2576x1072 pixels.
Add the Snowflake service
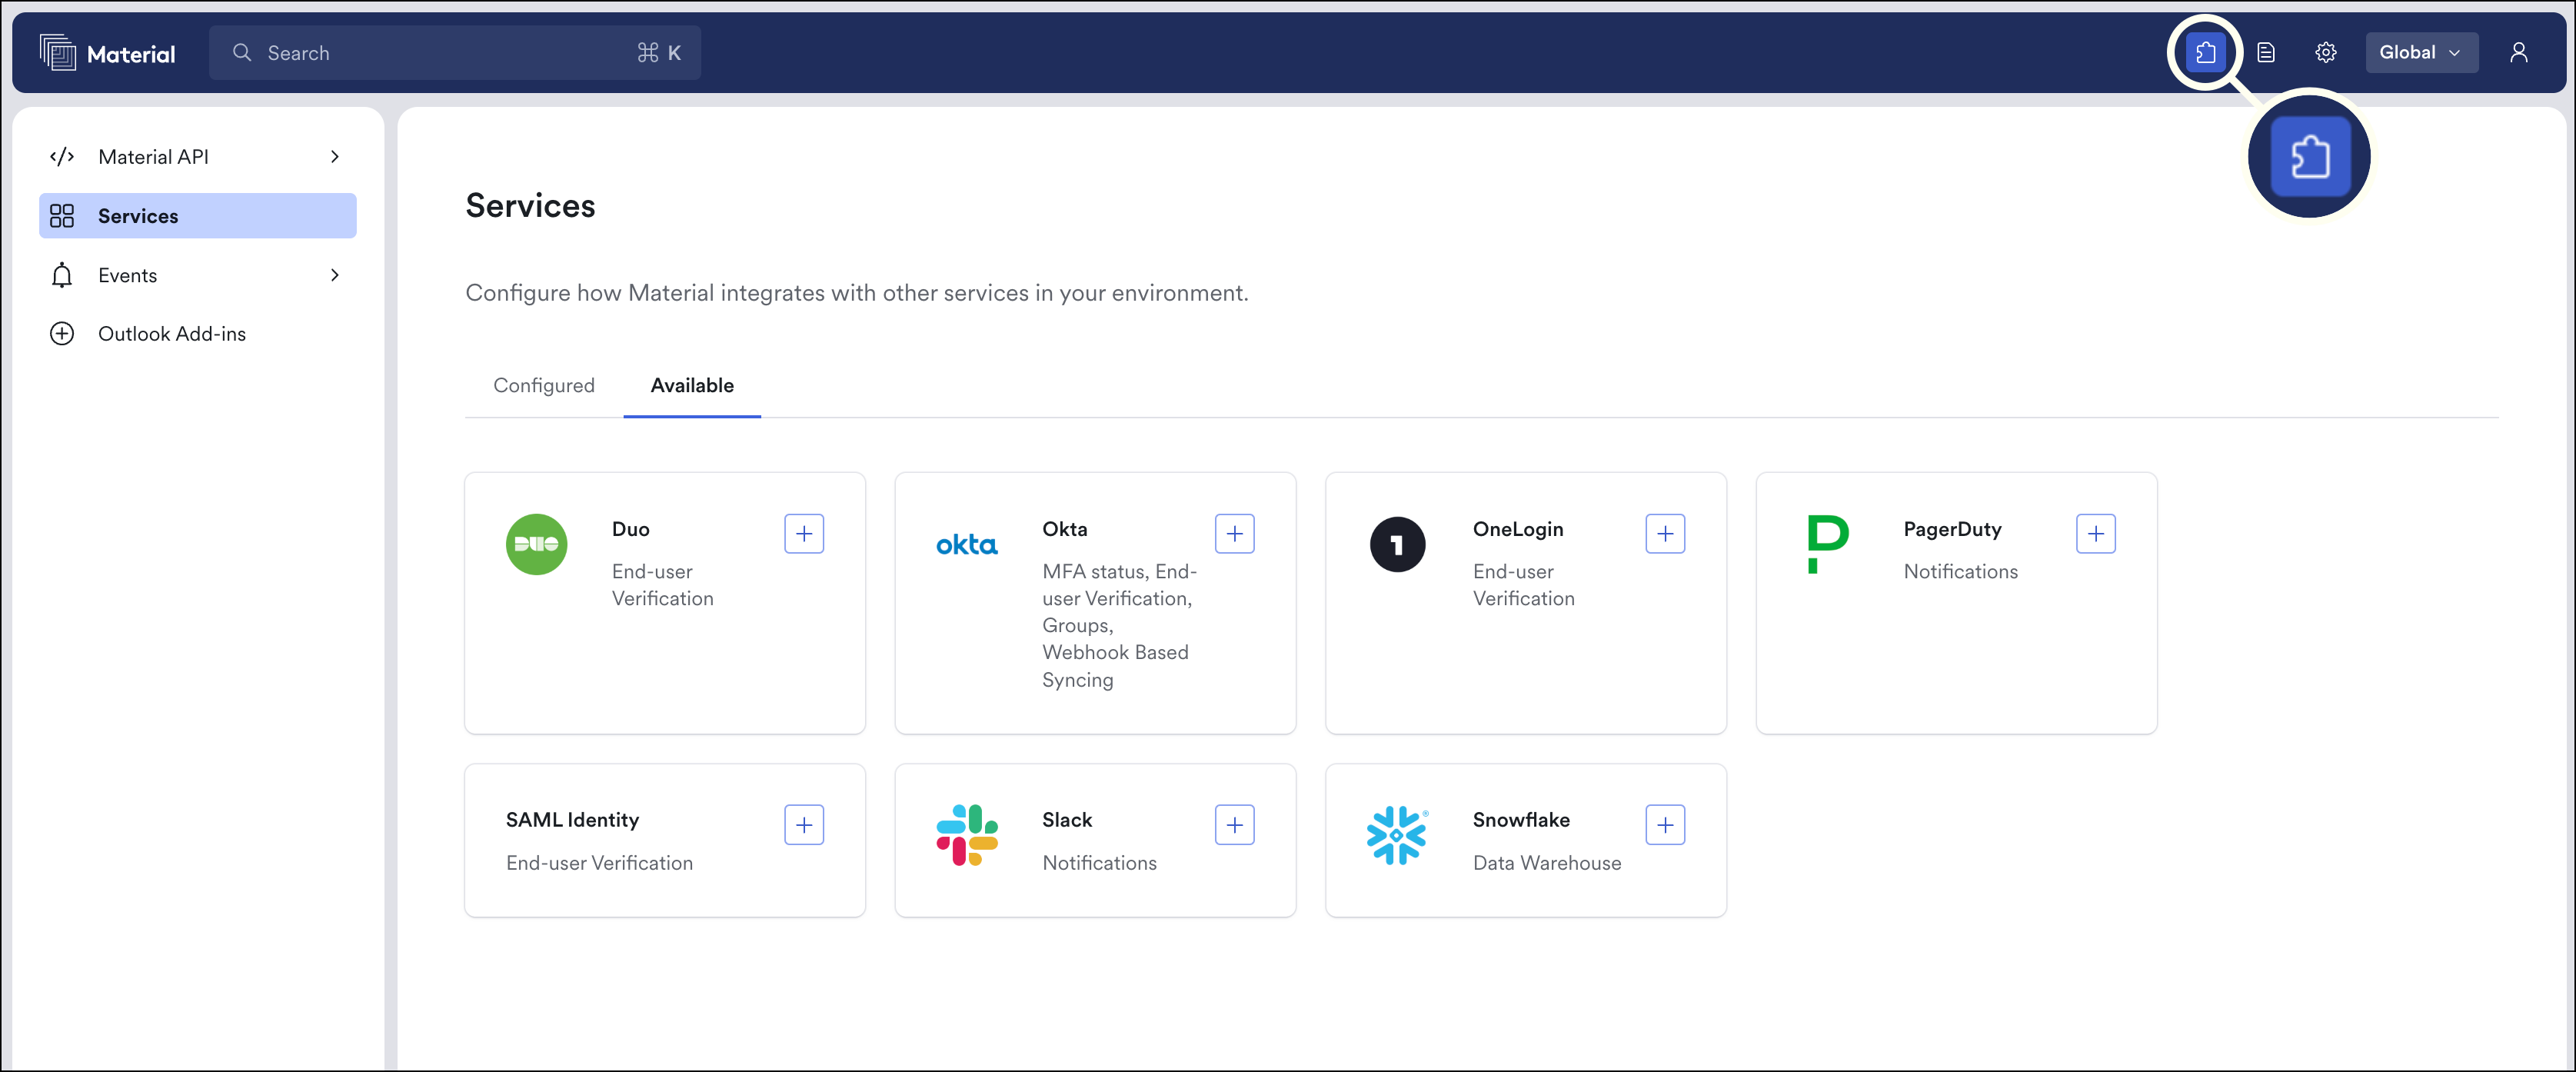[1665, 825]
